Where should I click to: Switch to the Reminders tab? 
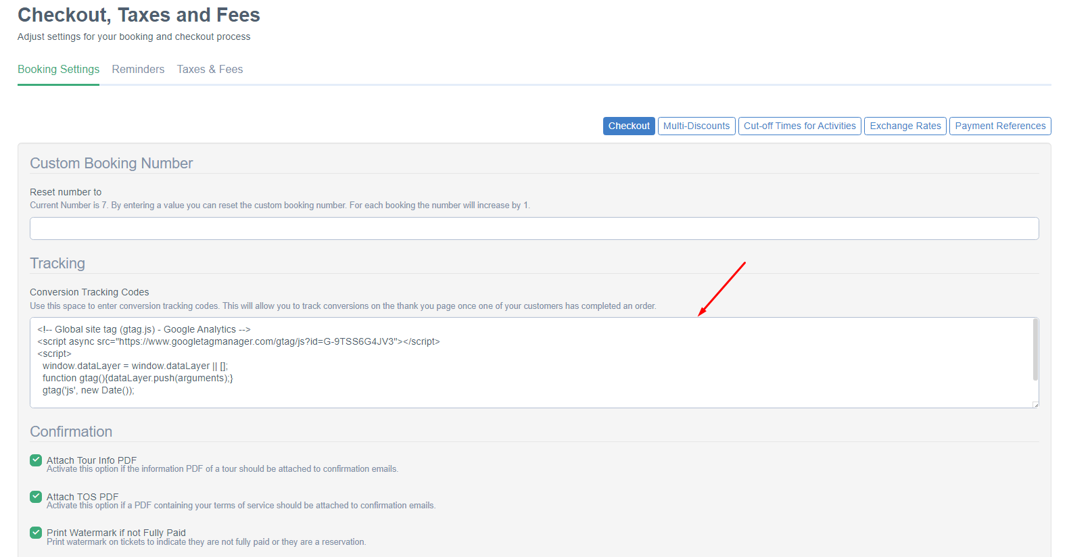click(x=138, y=69)
